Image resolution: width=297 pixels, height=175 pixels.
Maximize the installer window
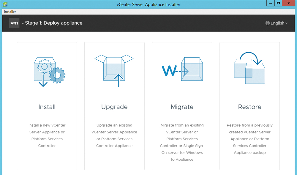click(x=278, y=3)
